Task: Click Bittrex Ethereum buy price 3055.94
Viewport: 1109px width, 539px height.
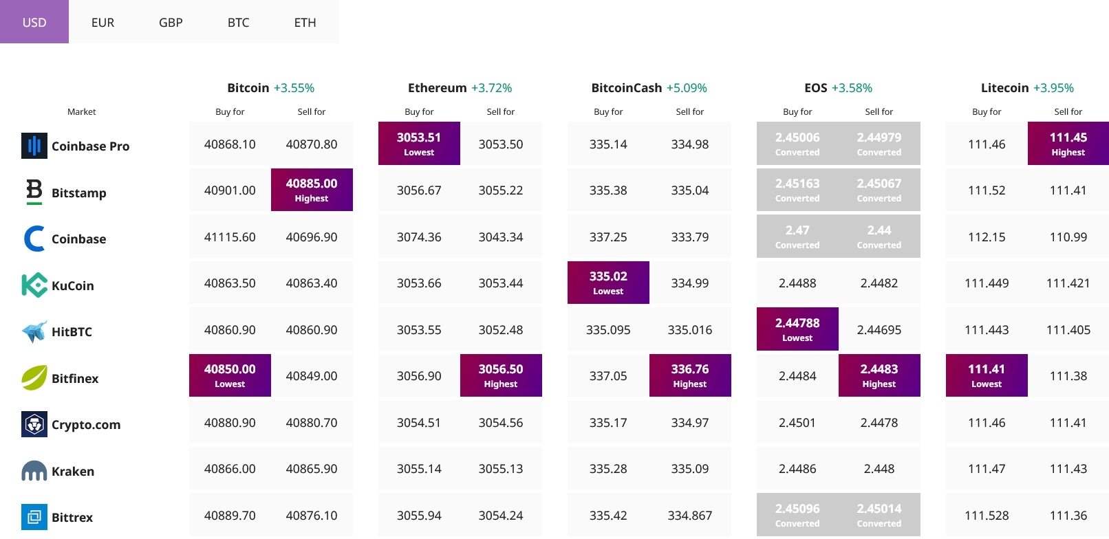Action: pos(419,516)
